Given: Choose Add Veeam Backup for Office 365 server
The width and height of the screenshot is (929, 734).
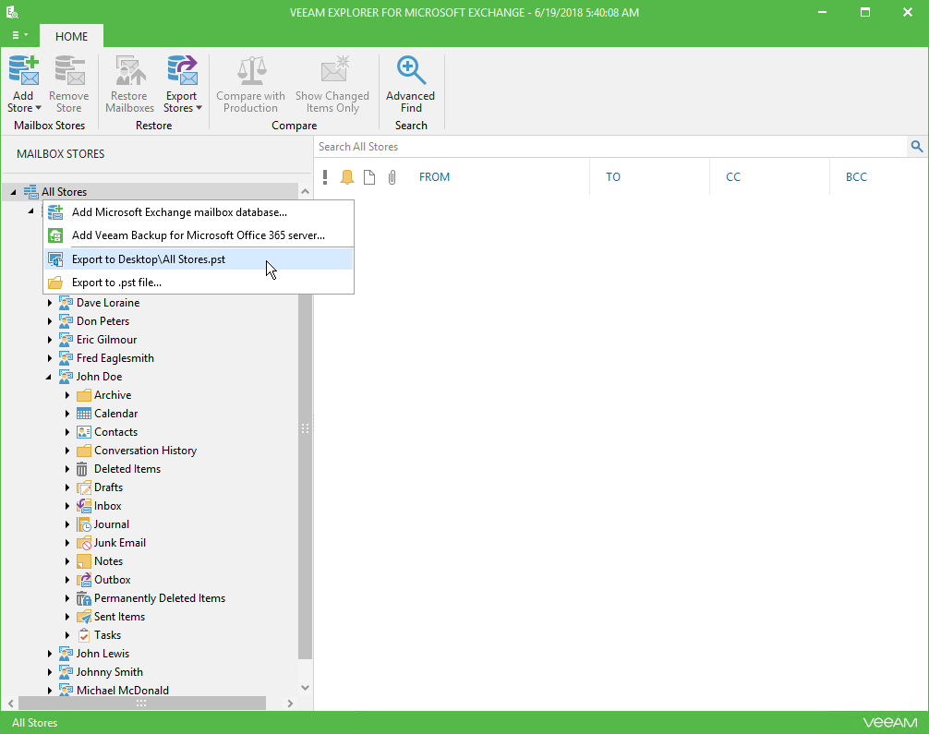Looking at the screenshot, I should tap(199, 235).
